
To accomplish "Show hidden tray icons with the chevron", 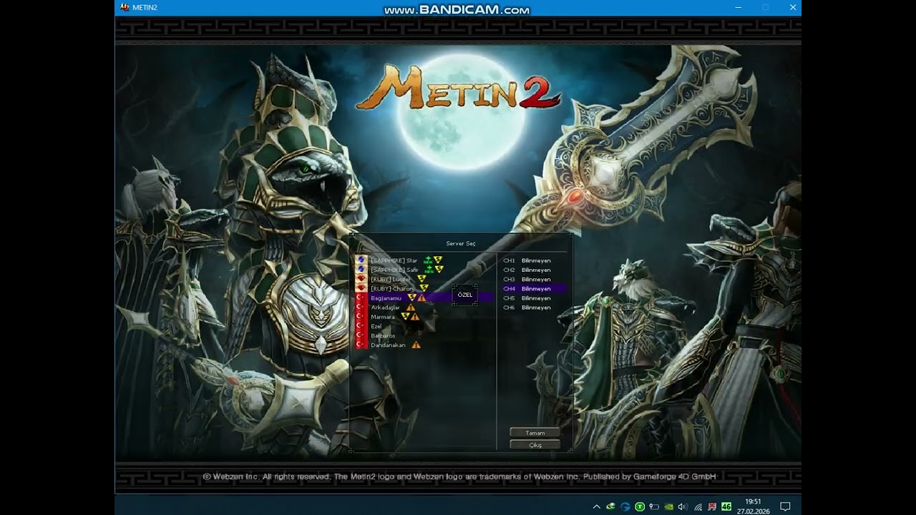I will tap(597, 506).
